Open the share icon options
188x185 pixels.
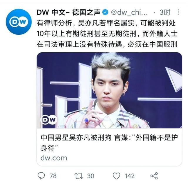point(154,176)
